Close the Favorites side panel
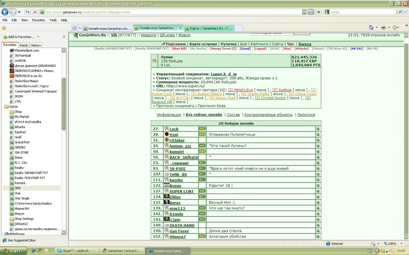This screenshot has width=409, height=255. coord(64,37)
